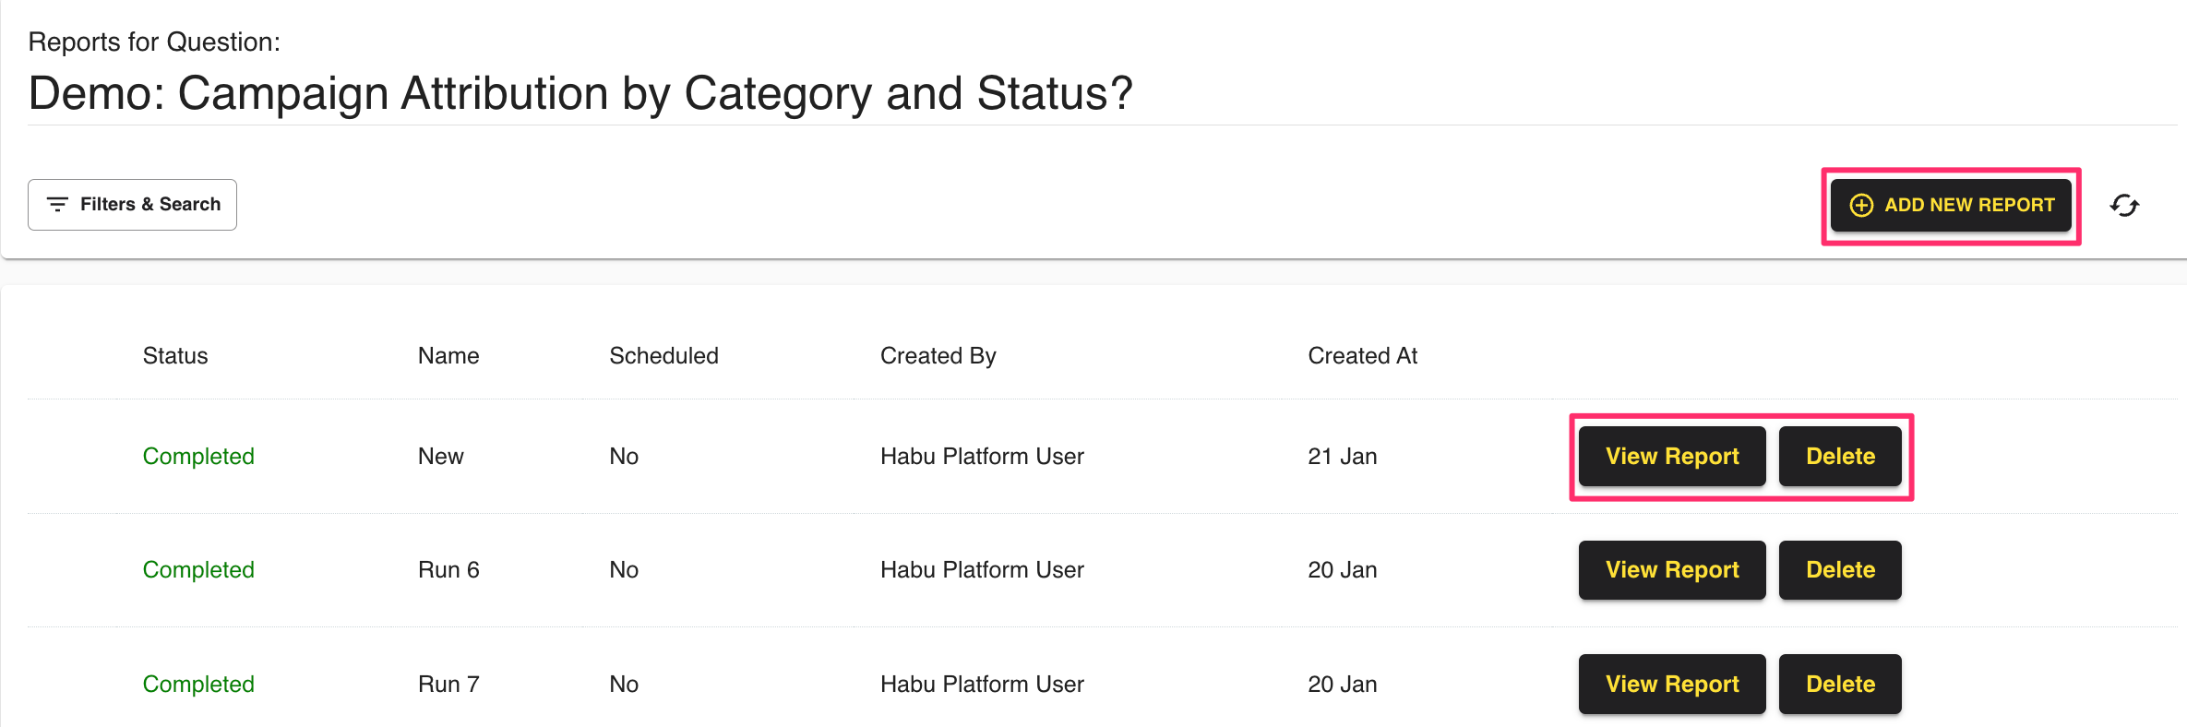Delete the Run 6 report

click(x=1839, y=570)
